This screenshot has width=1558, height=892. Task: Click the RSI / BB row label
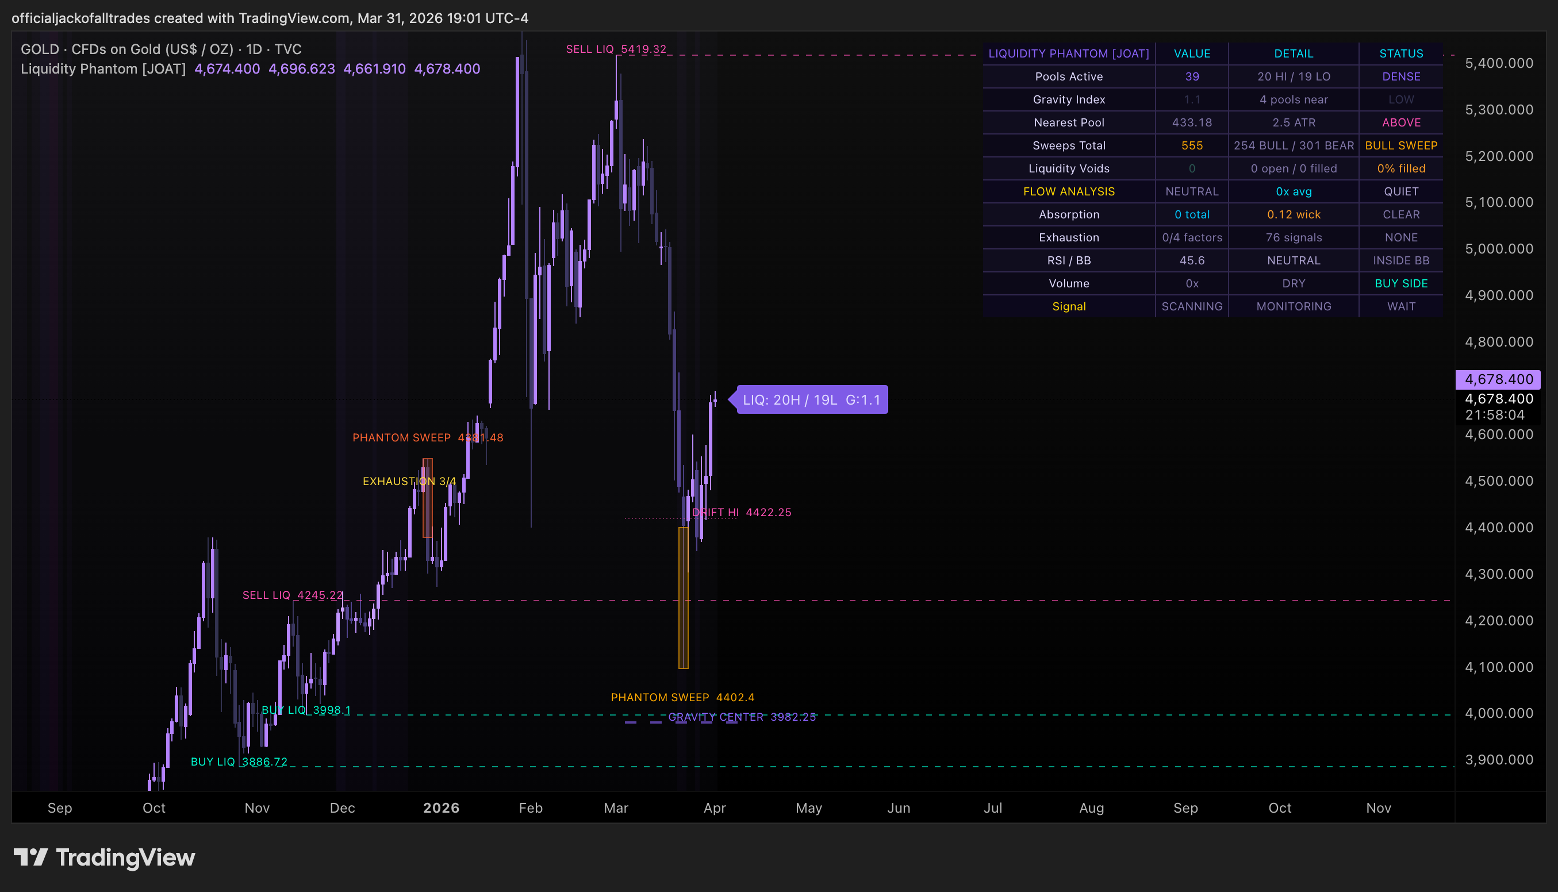pos(1069,260)
